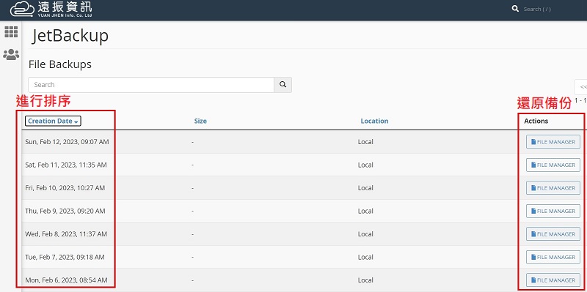Select 'Sat, Feb 11, 2023, 11:35 AM' date

66,165
